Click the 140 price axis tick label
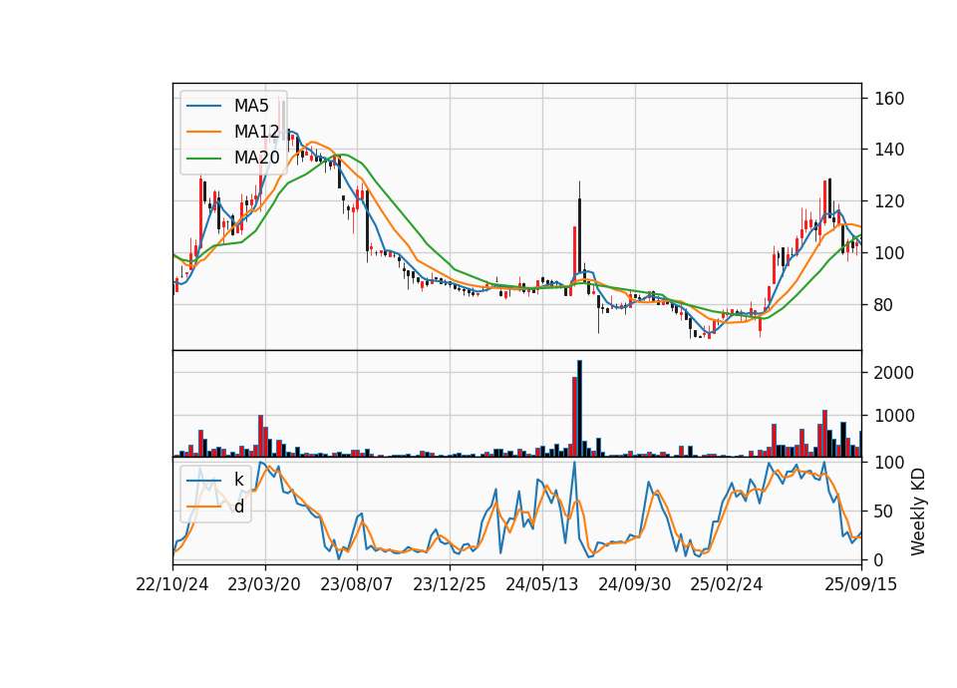 point(888,150)
